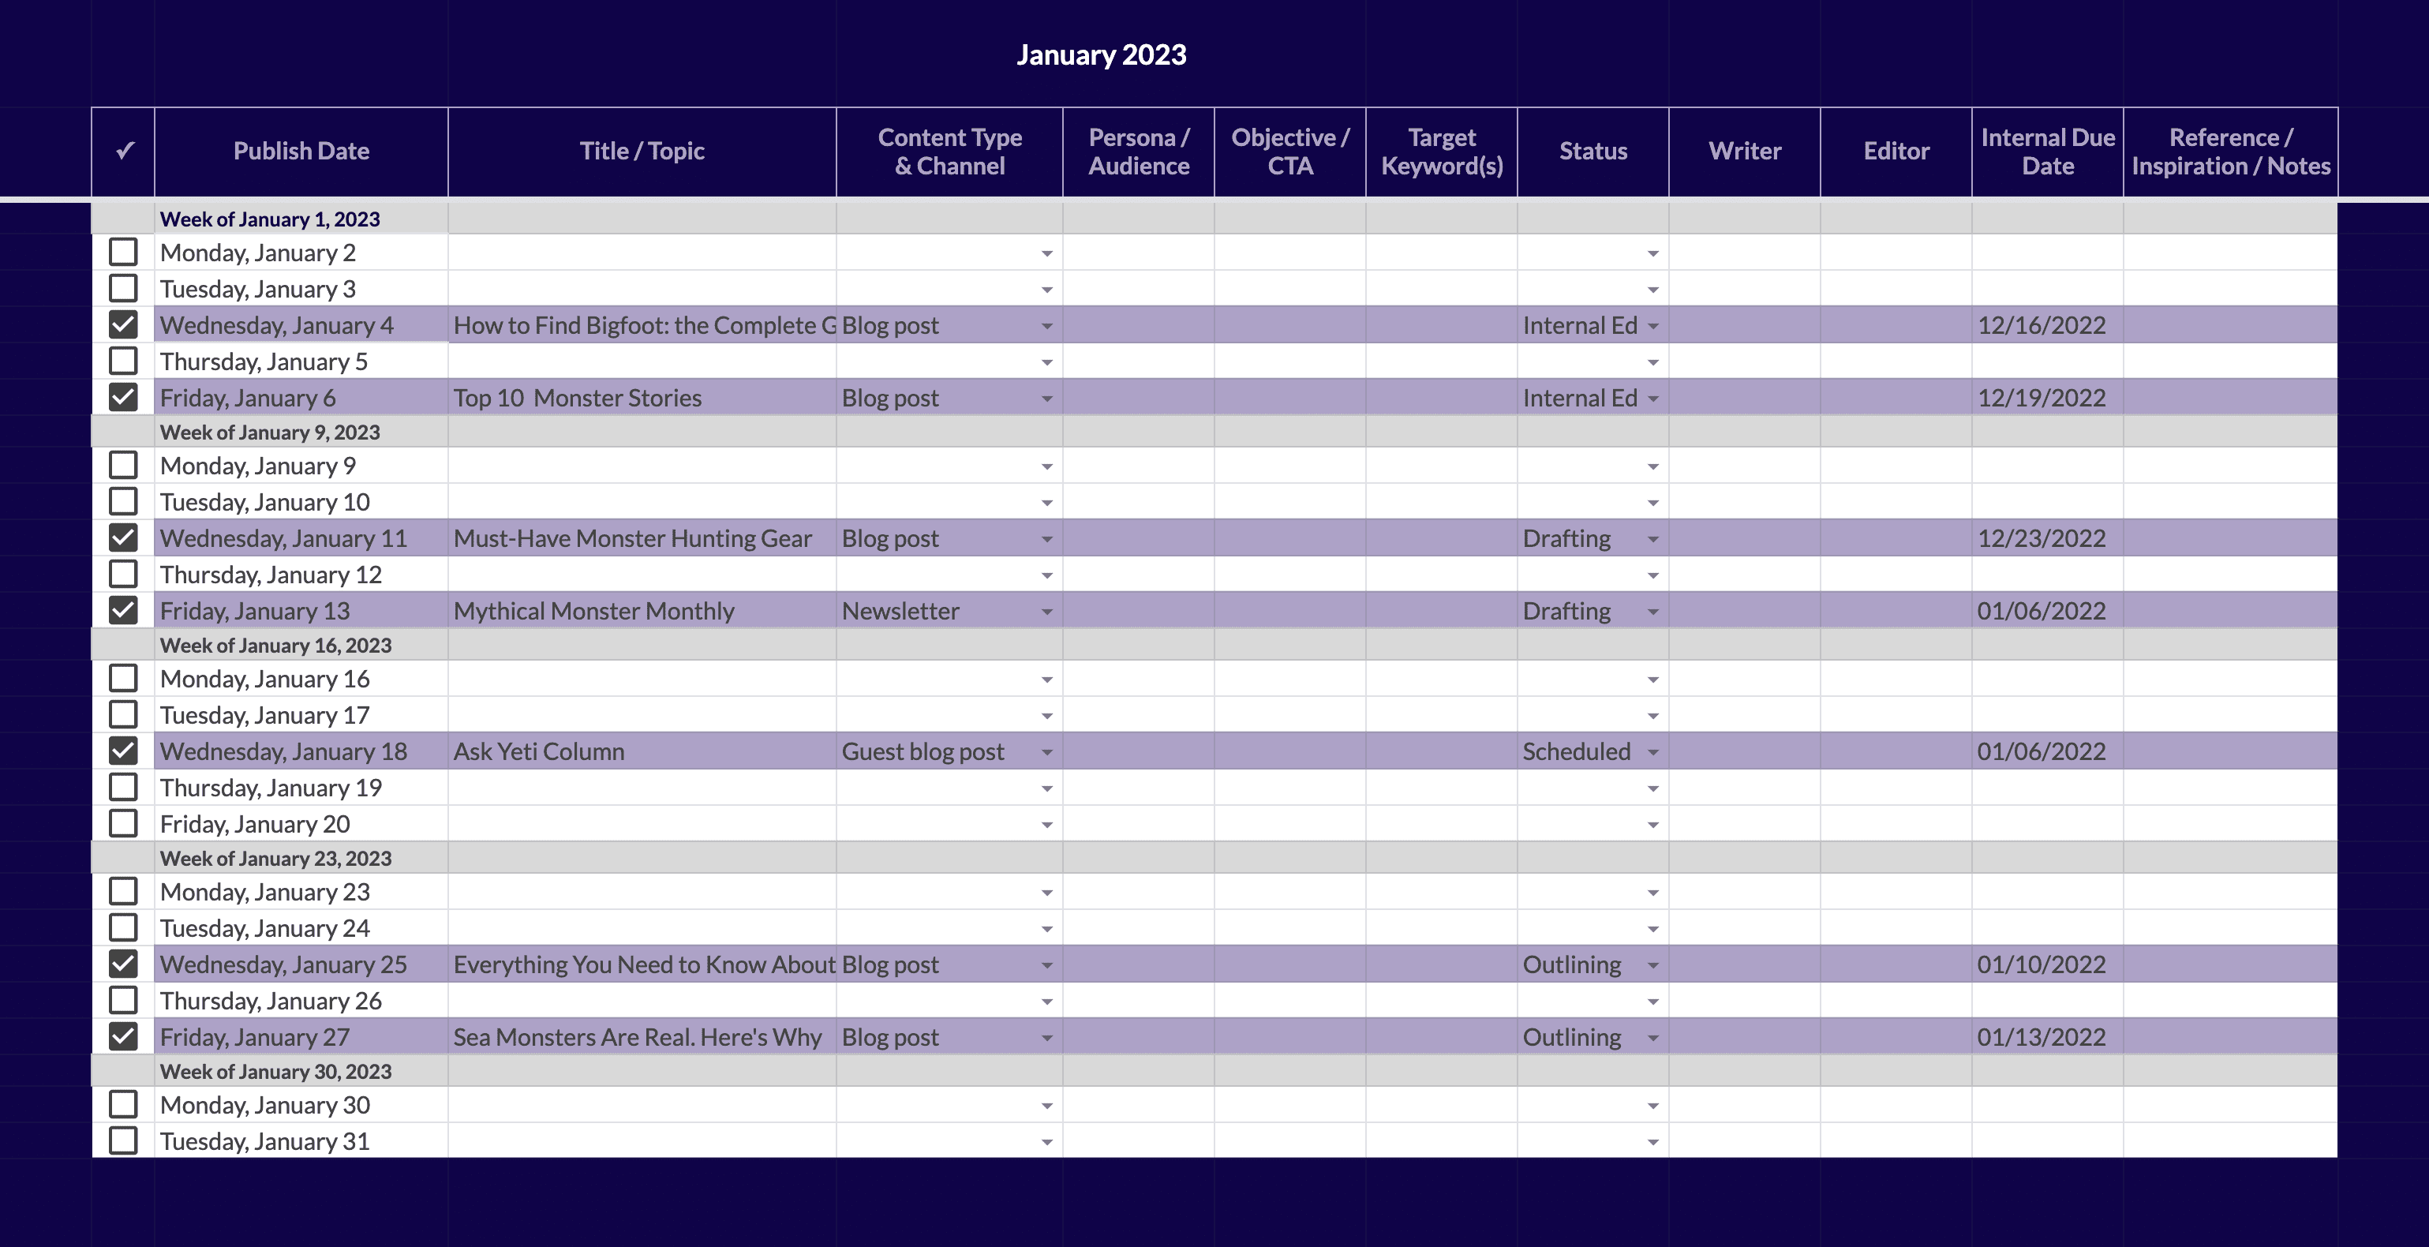Screen dimensions: 2429x1247
Task: Select the Publish Date column header
Action: click(x=301, y=151)
